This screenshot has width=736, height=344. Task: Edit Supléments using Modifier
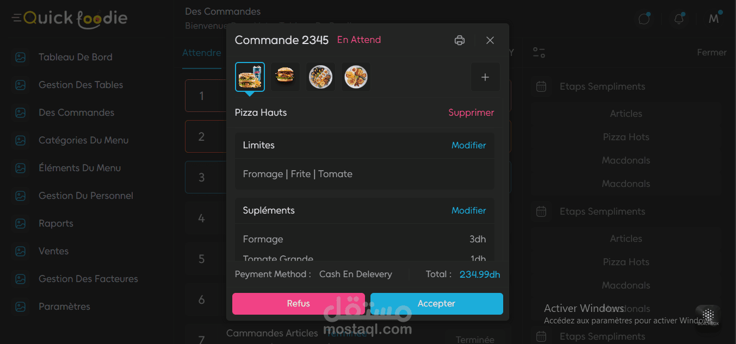point(469,210)
